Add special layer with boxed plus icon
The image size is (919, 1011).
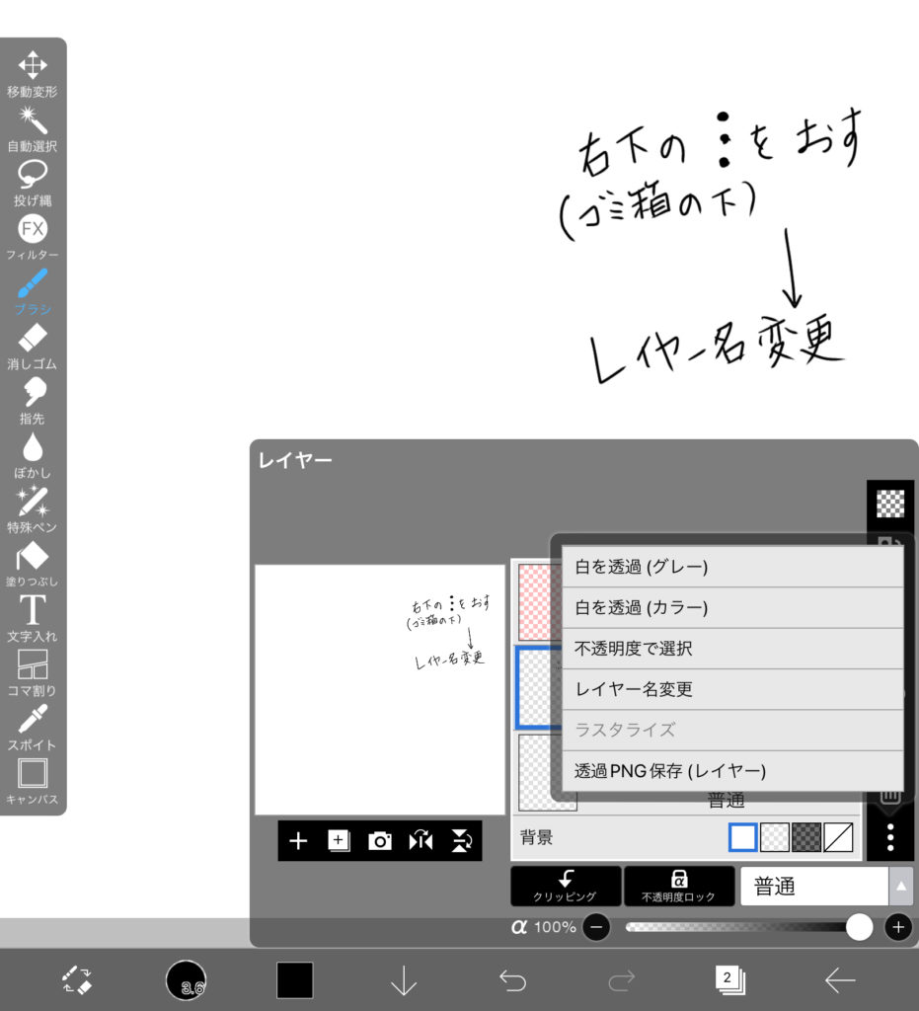[339, 841]
